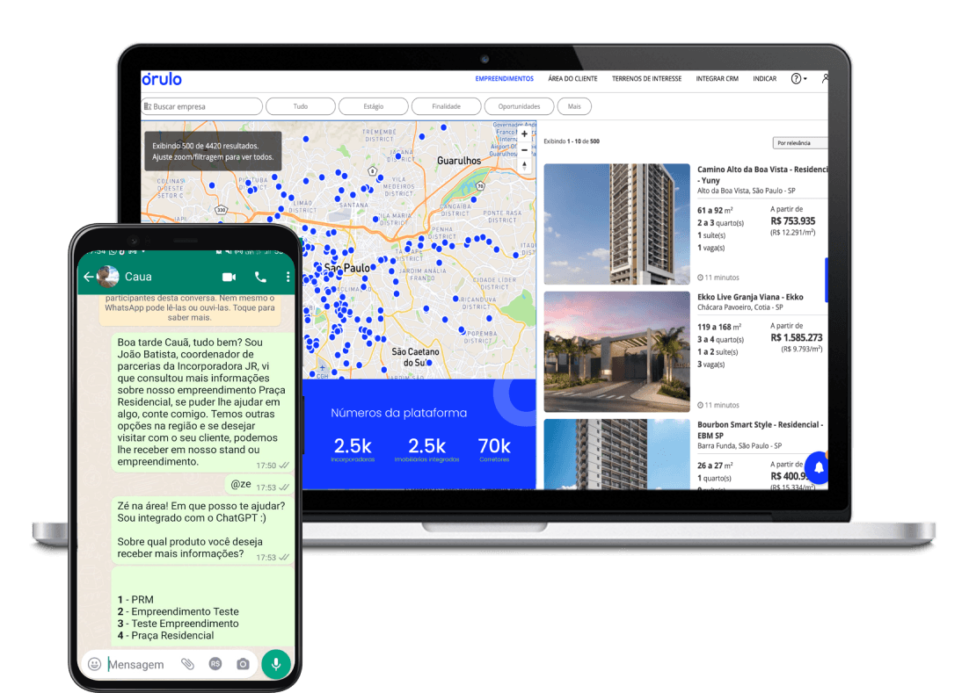
Task: Tap the paperclip attachment icon
Action: 187,664
